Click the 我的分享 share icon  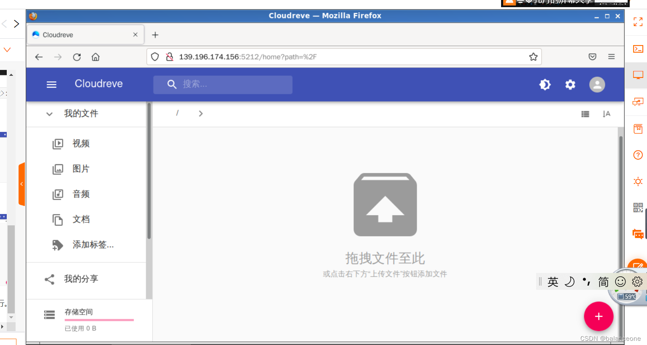coord(49,279)
